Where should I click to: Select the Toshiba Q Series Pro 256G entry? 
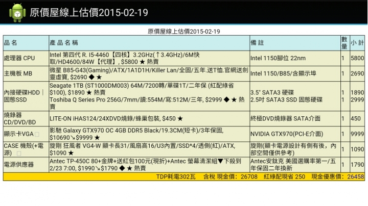point(147,103)
